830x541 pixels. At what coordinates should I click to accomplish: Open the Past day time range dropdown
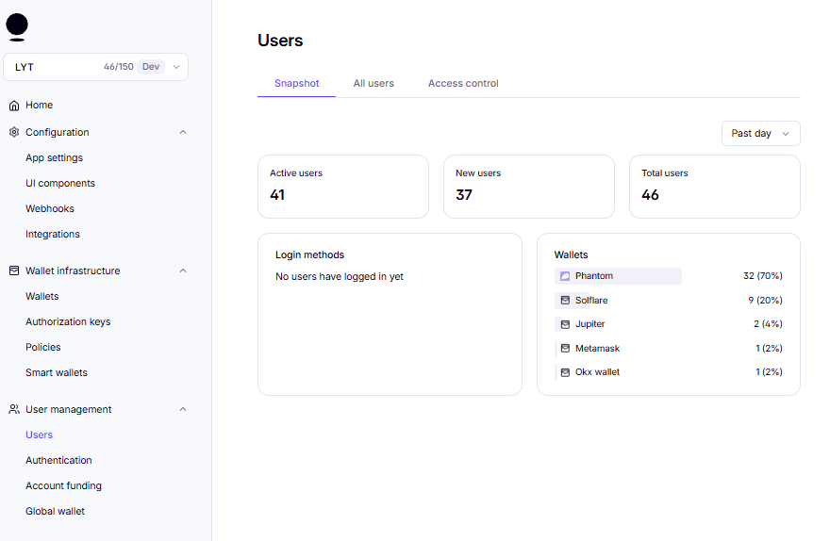click(x=760, y=133)
